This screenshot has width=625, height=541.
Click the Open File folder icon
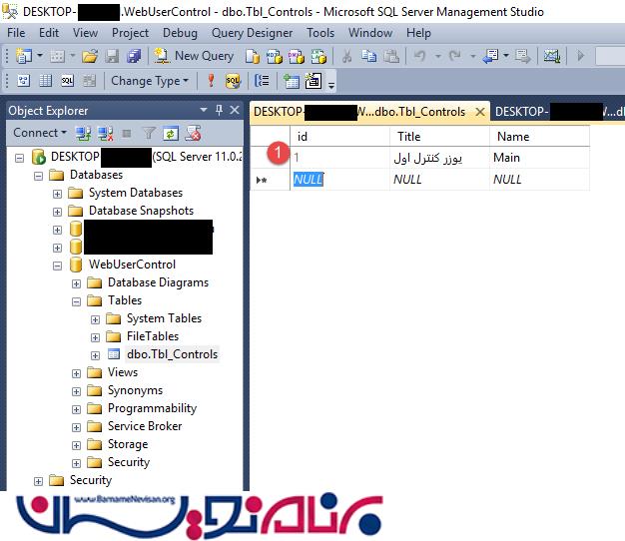tap(90, 56)
